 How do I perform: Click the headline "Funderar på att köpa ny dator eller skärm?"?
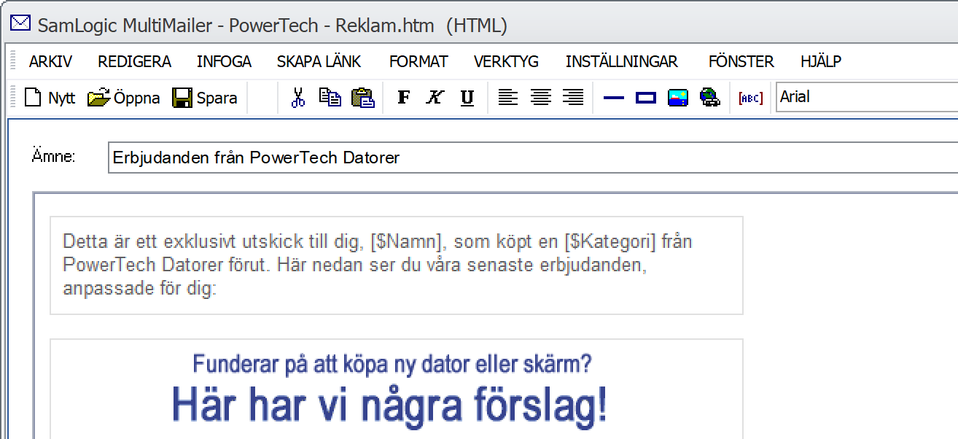(x=392, y=363)
